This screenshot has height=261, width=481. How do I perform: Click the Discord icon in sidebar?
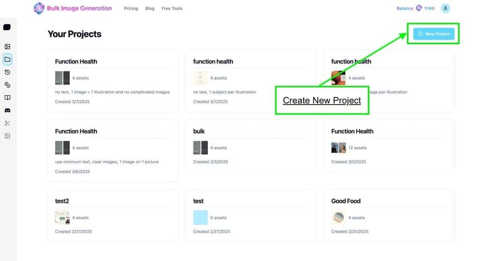pos(8,110)
